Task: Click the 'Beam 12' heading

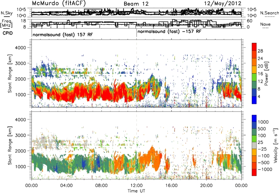Action: pos(136,4)
